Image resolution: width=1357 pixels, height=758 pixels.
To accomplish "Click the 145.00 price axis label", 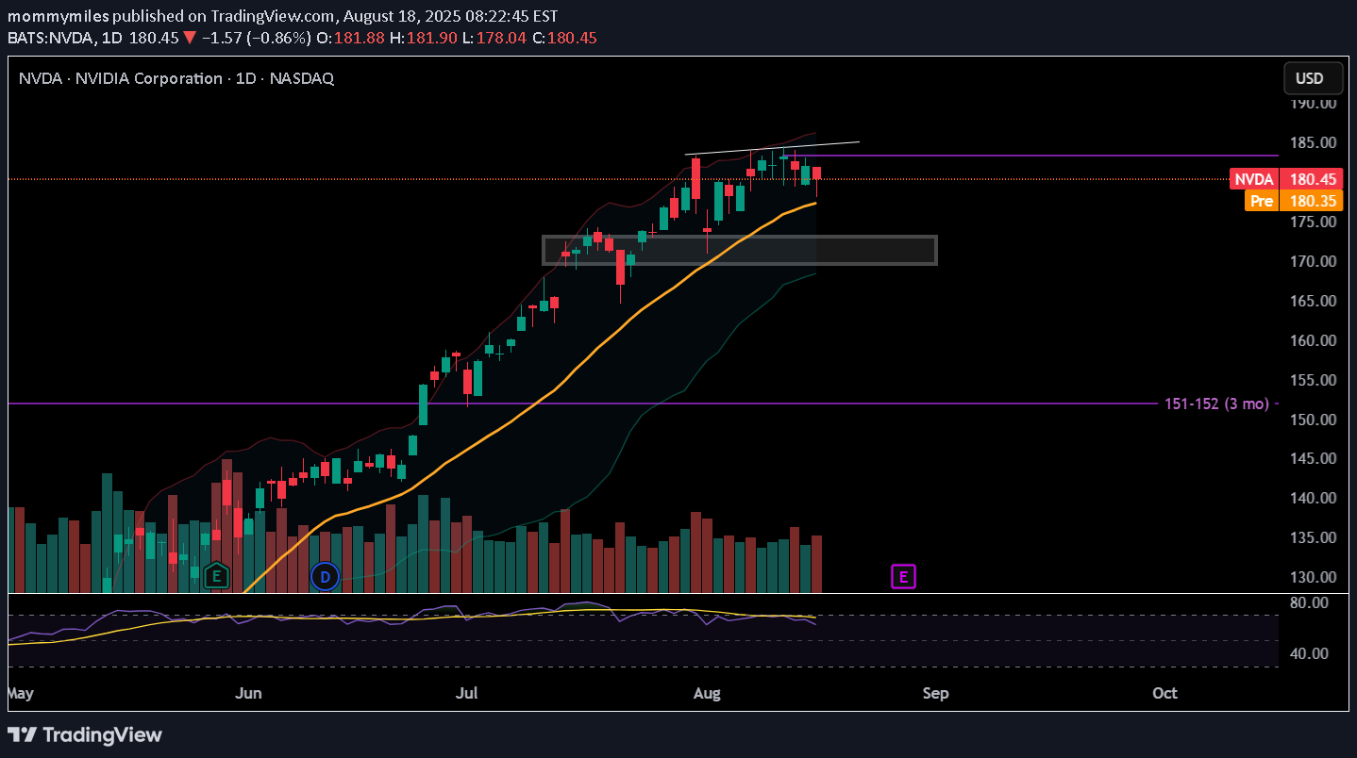I will (x=1314, y=459).
